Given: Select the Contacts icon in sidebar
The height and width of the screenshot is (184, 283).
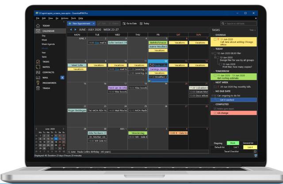Looking at the screenshot, I should (x=38, y=72).
